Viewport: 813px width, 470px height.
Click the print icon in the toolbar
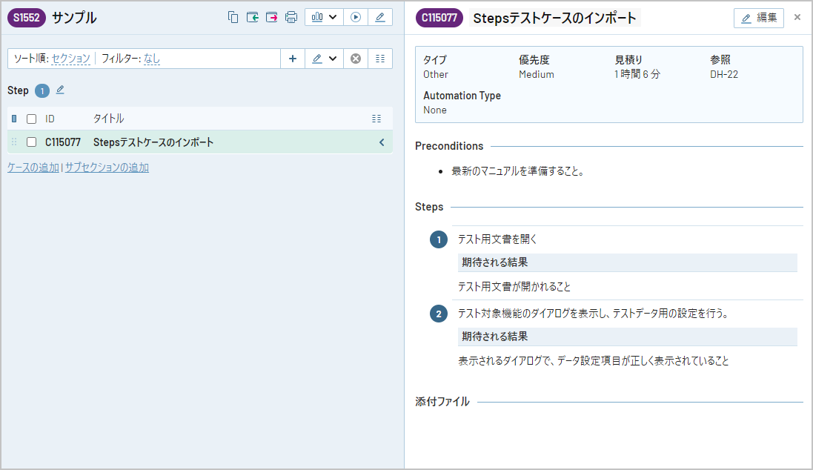292,16
